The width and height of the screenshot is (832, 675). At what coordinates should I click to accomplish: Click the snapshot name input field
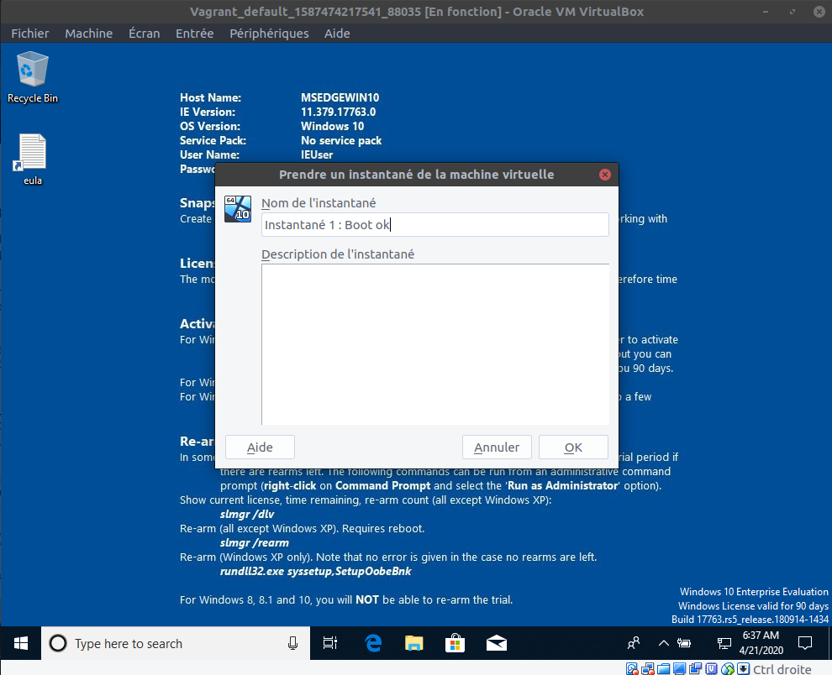[434, 225]
